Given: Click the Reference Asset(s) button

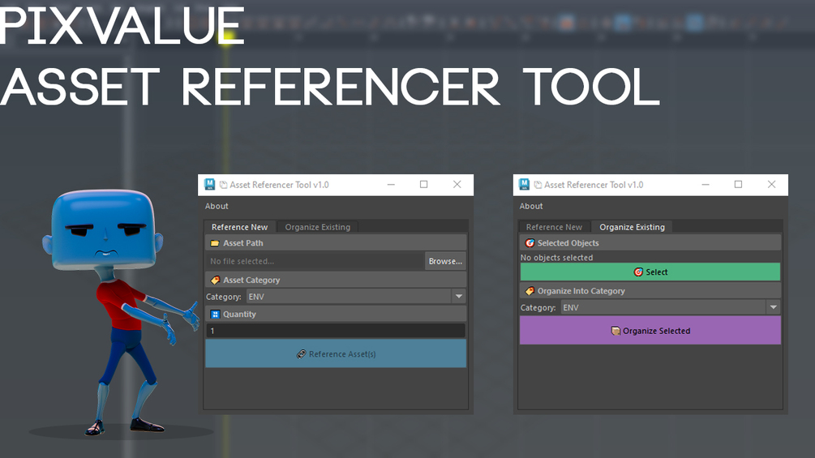Looking at the screenshot, I should (336, 353).
